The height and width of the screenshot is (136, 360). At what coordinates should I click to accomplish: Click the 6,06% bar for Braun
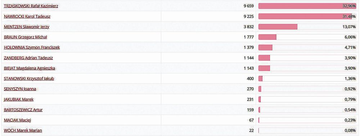307,38
